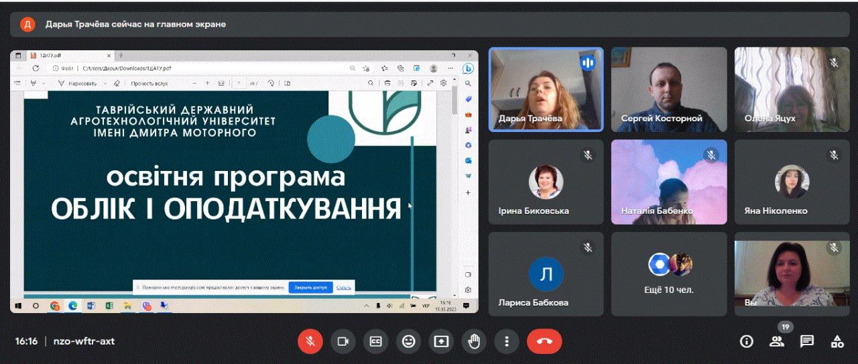Click Excel icon in shared taskbar
Screen dimensions: 858x364
109,306
